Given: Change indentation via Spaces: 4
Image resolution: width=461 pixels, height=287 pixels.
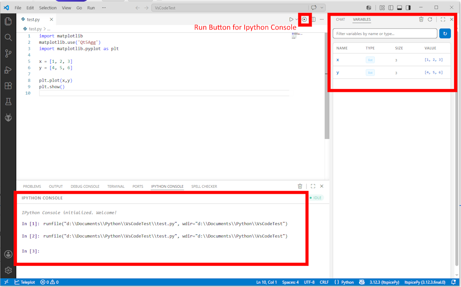Looking at the screenshot, I should [x=290, y=282].
